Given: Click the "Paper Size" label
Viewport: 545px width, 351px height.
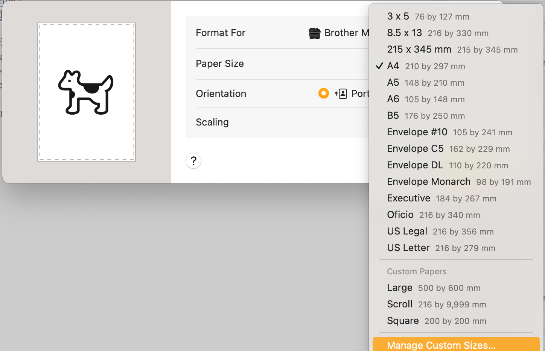Looking at the screenshot, I should [220, 64].
